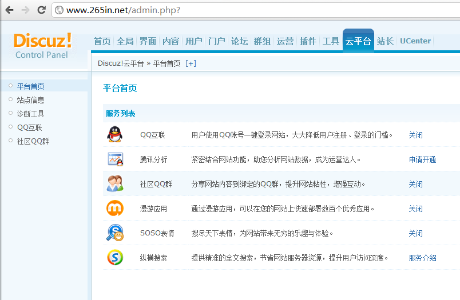Select 站点信息 in the sidebar
The height and width of the screenshot is (300, 460).
pos(30,100)
